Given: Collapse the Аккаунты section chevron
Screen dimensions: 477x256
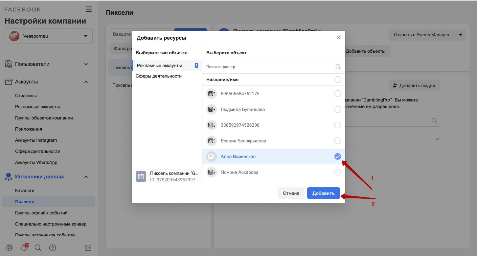Looking at the screenshot, I should [x=86, y=82].
